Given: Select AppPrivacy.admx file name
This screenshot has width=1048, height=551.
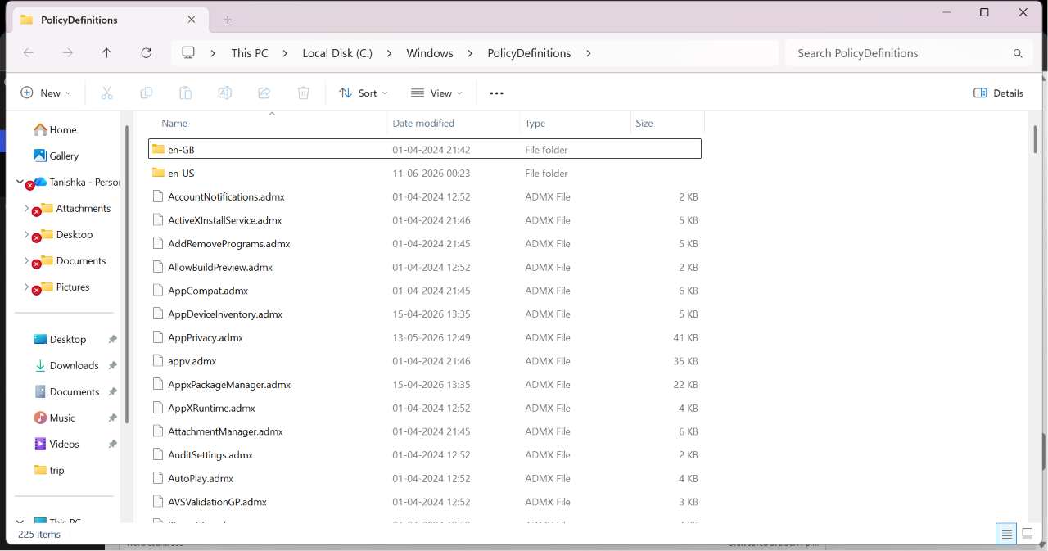Looking at the screenshot, I should 206,337.
